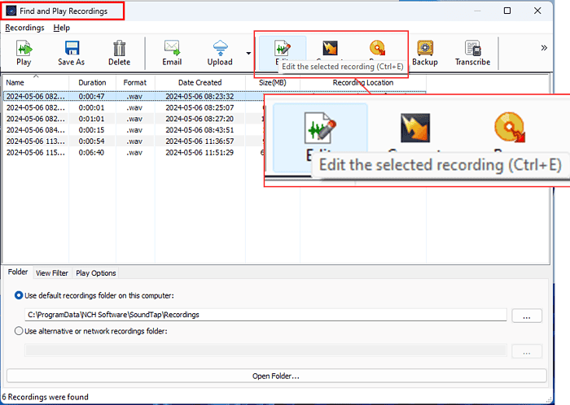
Task: Select Use default recordings folder option
Action: point(19,295)
